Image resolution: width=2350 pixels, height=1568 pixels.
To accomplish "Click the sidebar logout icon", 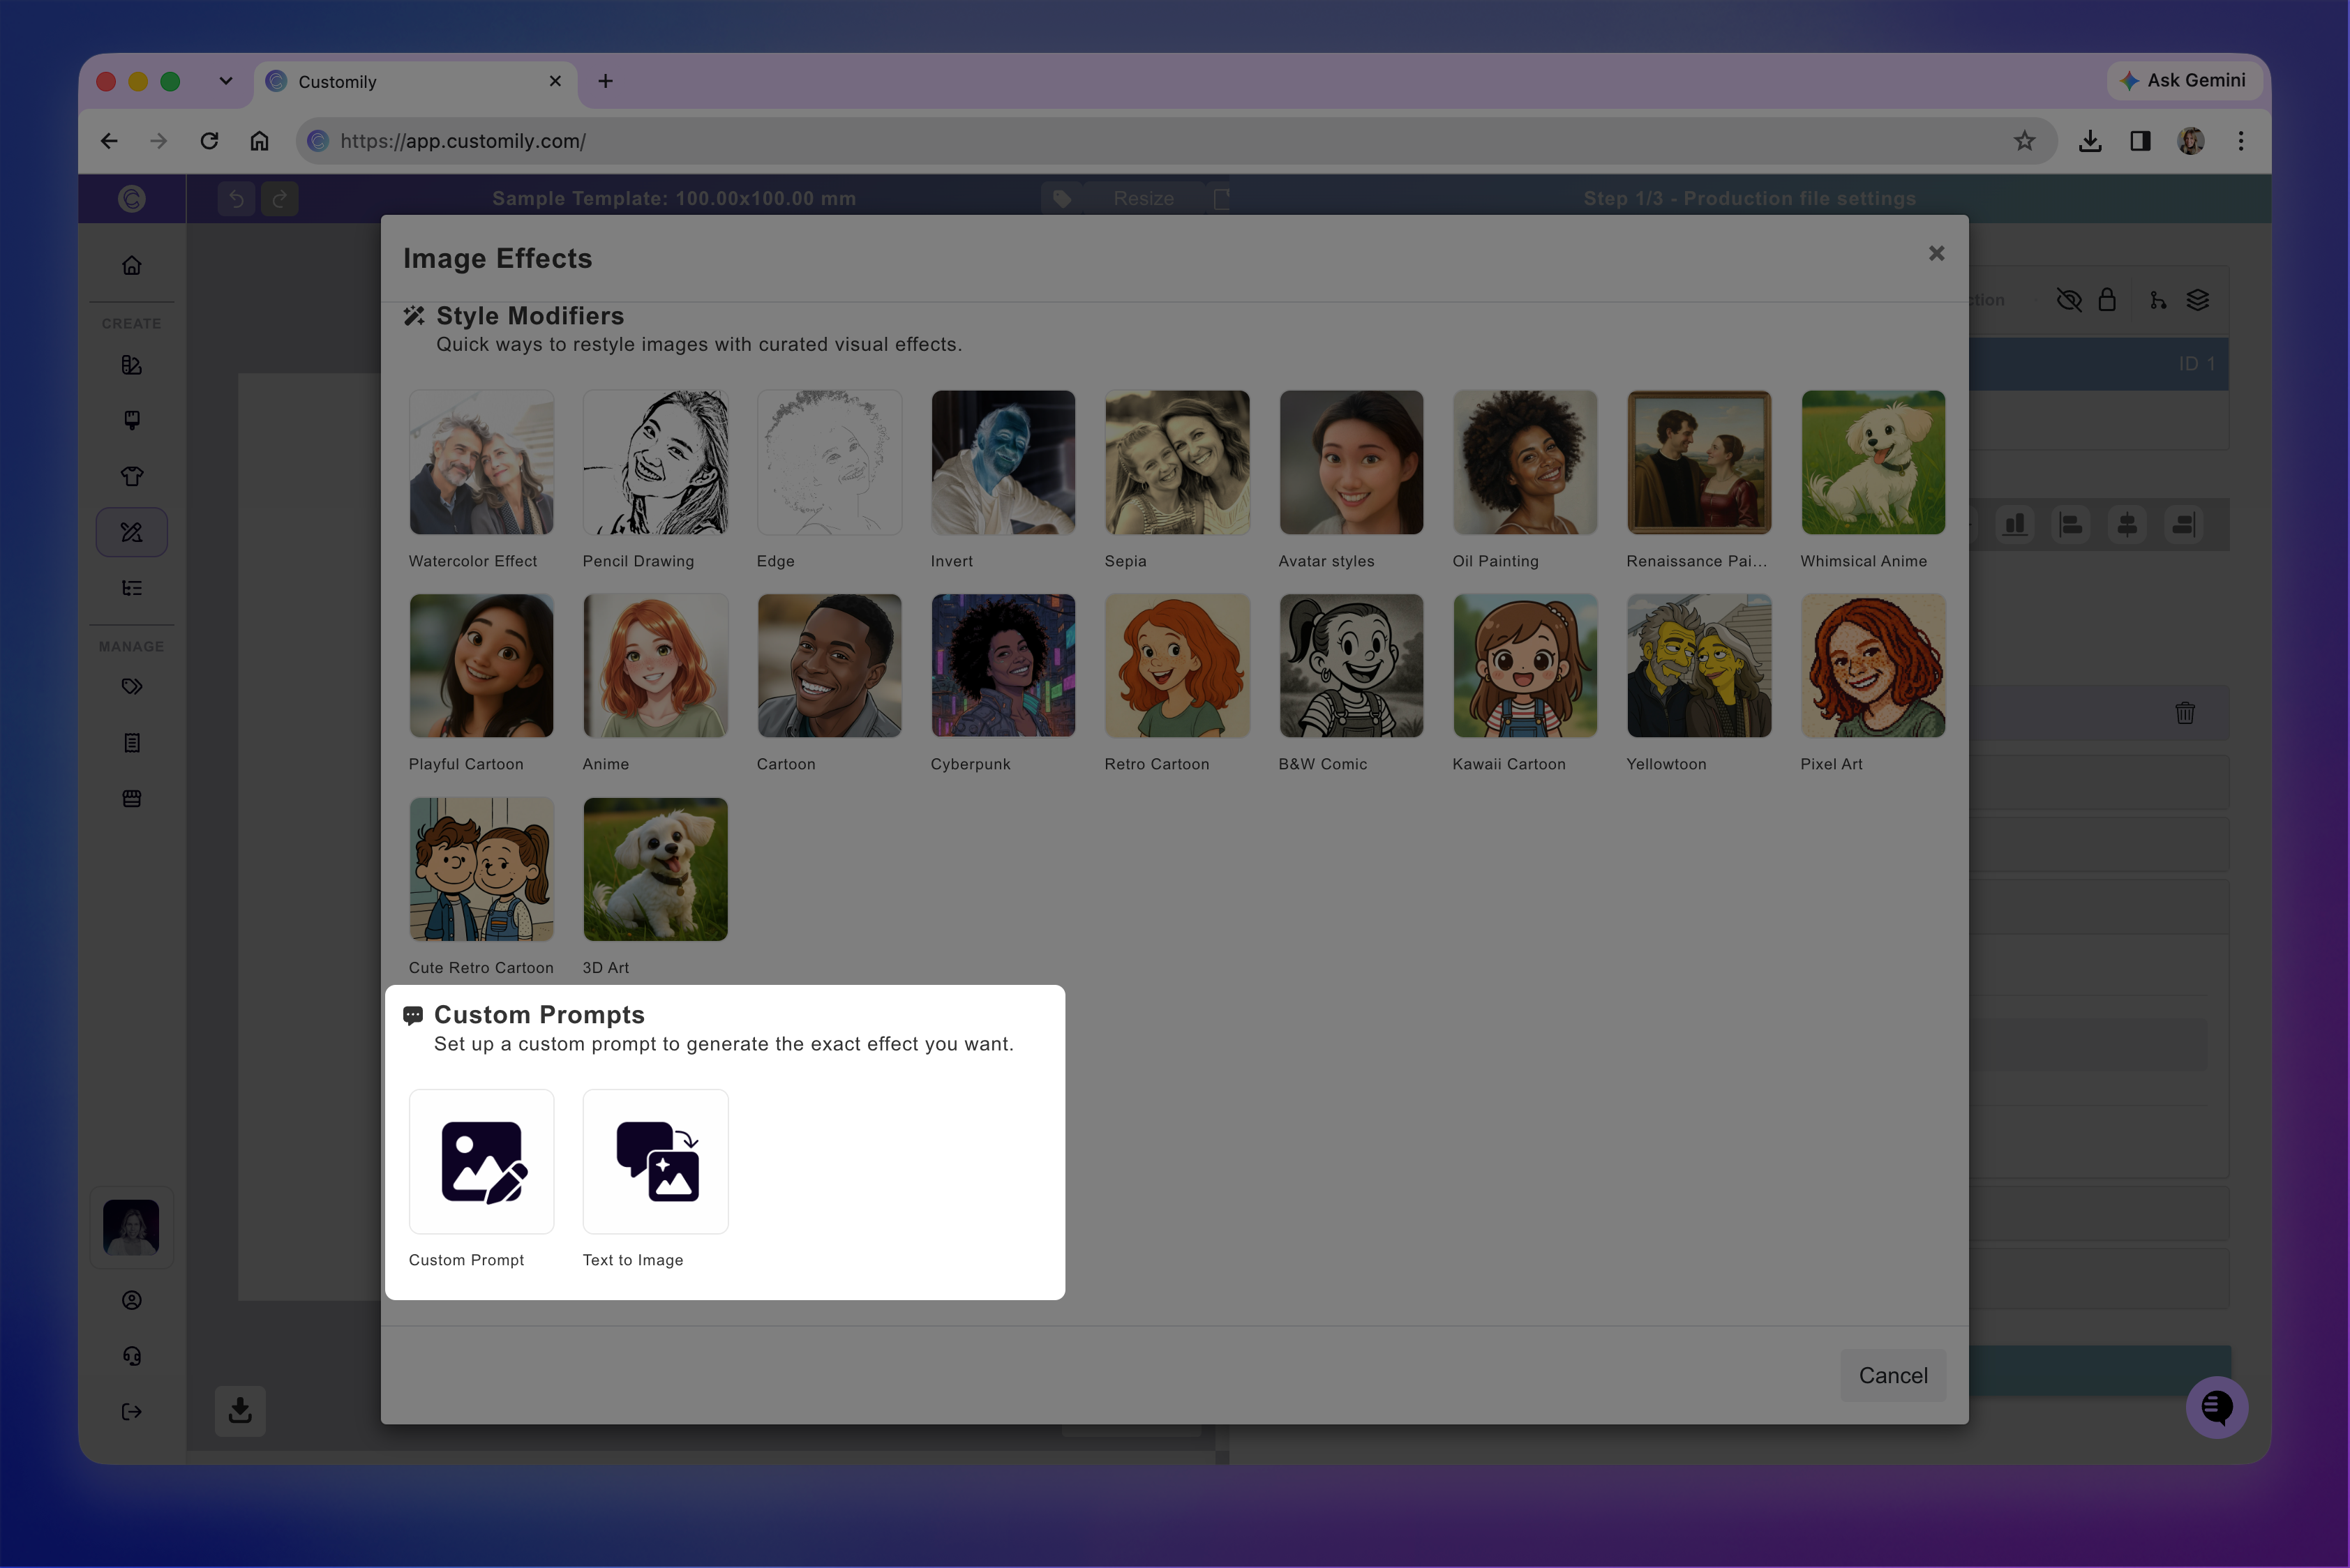I will pyautogui.click(x=132, y=1411).
